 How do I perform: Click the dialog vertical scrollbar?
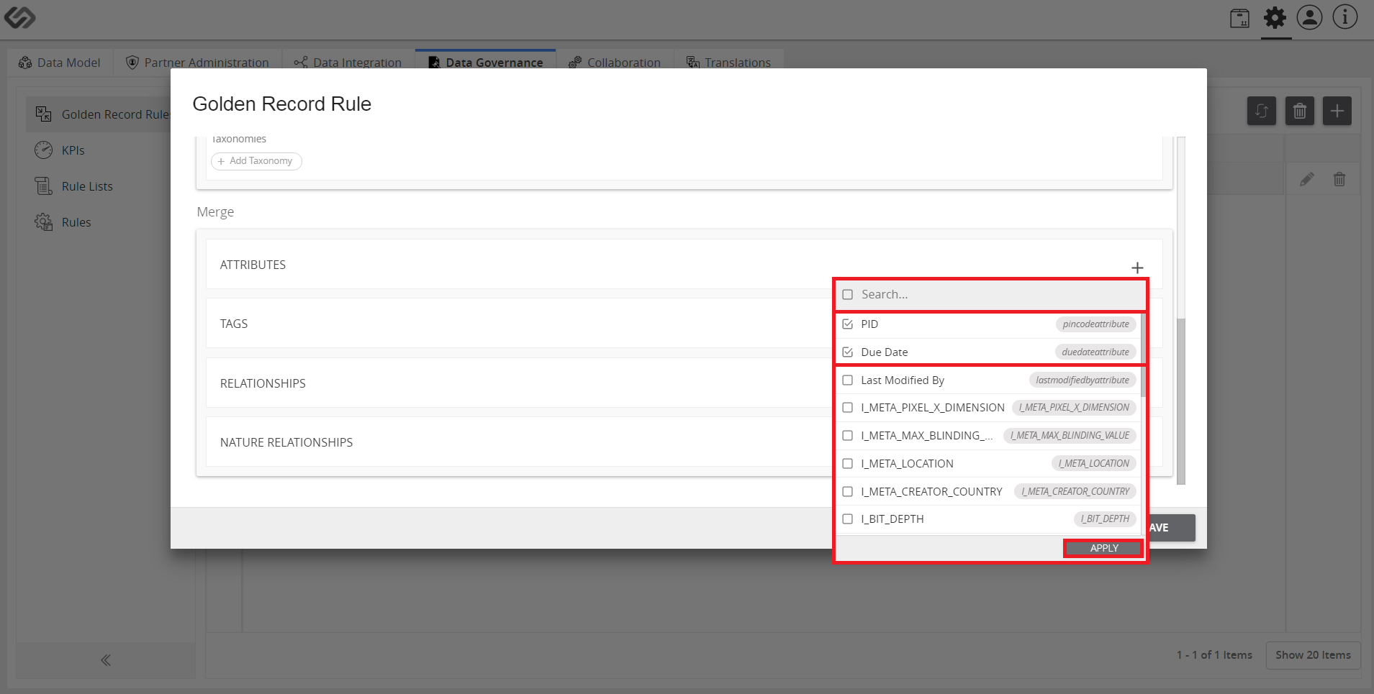1180,401
